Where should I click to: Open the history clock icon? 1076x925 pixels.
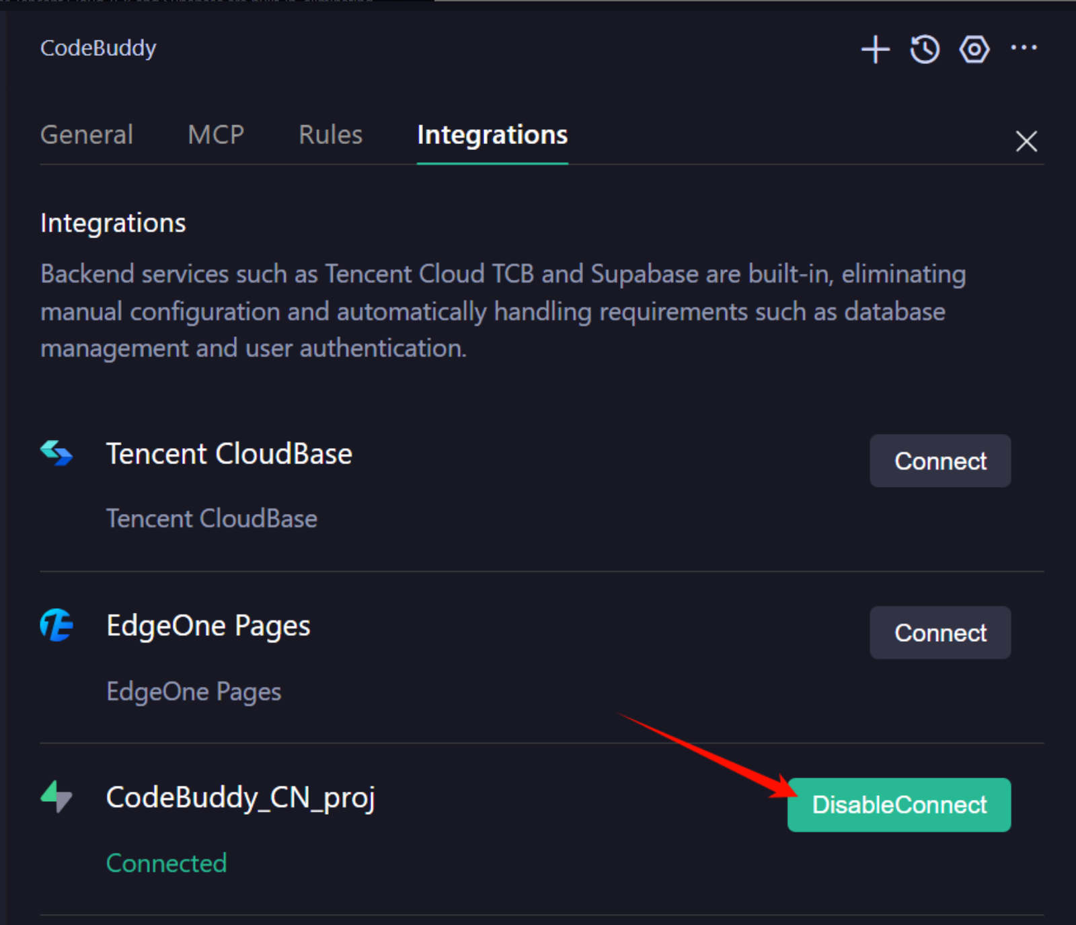pyautogui.click(x=925, y=50)
